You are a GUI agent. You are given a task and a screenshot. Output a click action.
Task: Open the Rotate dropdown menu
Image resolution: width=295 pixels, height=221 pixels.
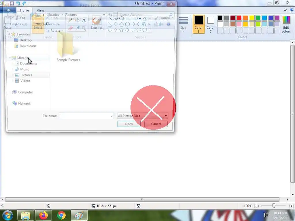54,31
